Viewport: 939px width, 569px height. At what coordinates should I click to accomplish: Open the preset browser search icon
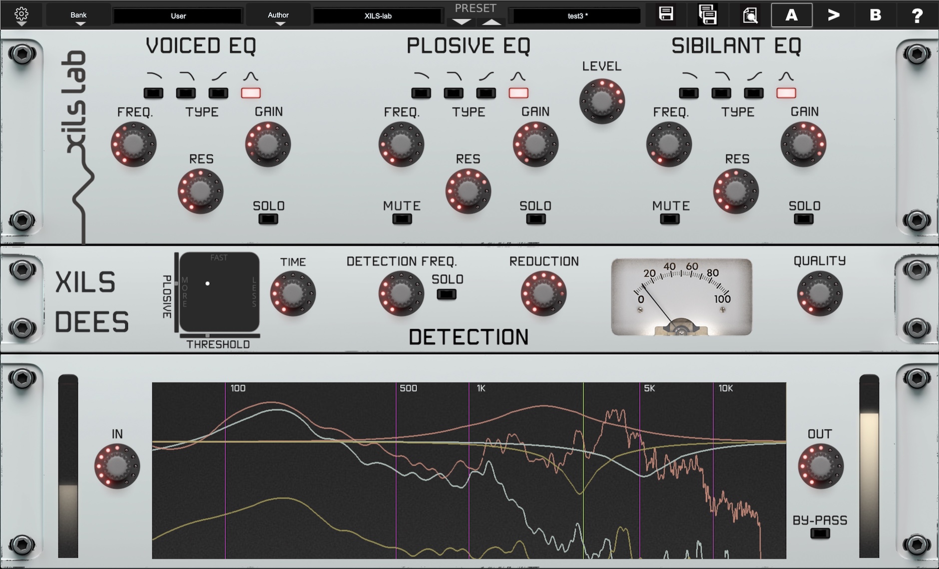point(750,15)
